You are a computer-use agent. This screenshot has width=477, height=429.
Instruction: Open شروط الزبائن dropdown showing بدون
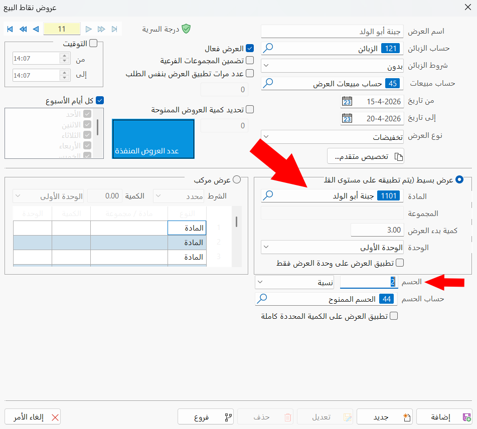pyautogui.click(x=332, y=66)
